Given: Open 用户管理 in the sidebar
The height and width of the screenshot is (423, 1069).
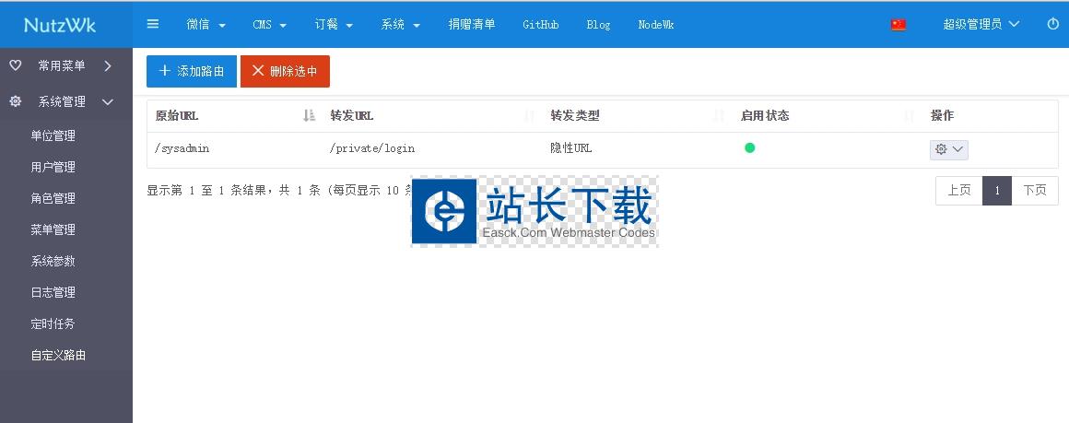Looking at the screenshot, I should (53, 167).
